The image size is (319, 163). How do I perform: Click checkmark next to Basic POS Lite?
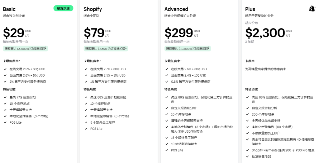[5, 122]
